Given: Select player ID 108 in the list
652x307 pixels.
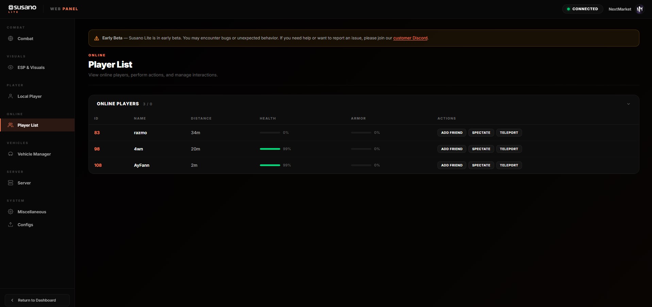Looking at the screenshot, I should 98,165.
